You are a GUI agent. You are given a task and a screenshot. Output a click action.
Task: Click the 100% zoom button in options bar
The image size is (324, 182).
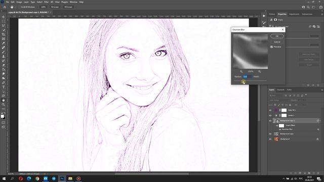43,7
